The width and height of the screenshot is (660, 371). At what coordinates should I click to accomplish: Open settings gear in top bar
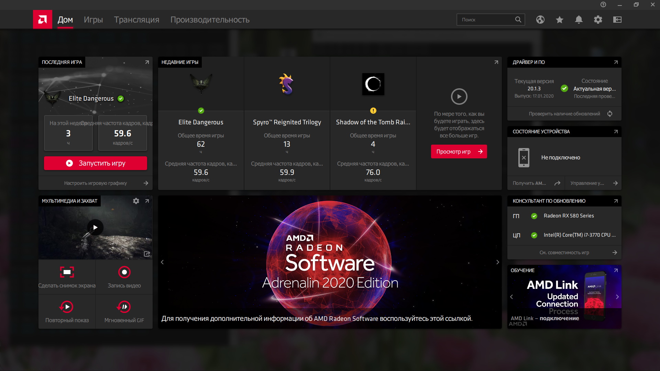point(598,20)
